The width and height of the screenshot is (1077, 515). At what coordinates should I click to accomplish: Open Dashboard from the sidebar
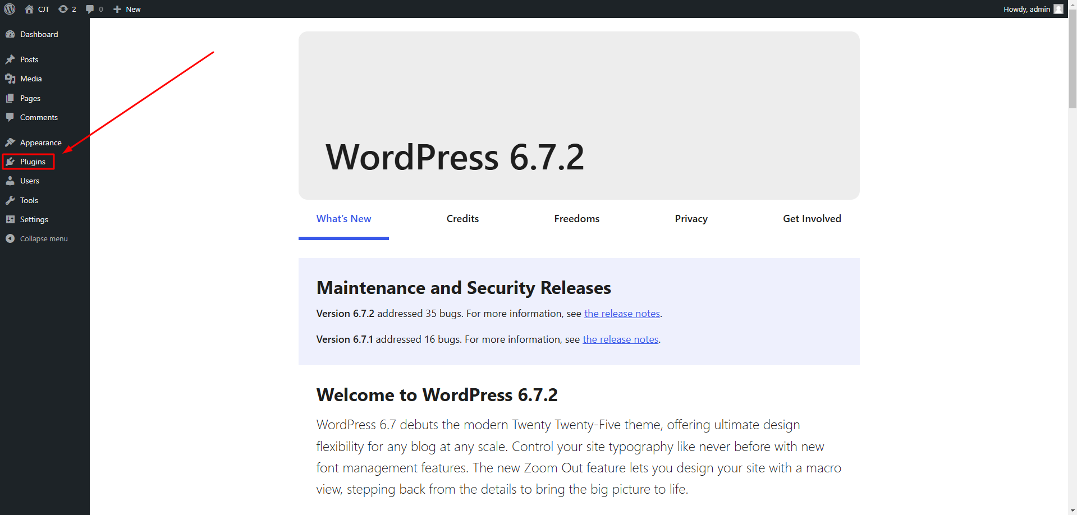[45, 34]
